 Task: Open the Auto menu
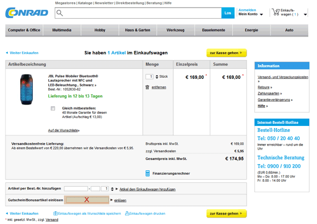pos(289,30)
